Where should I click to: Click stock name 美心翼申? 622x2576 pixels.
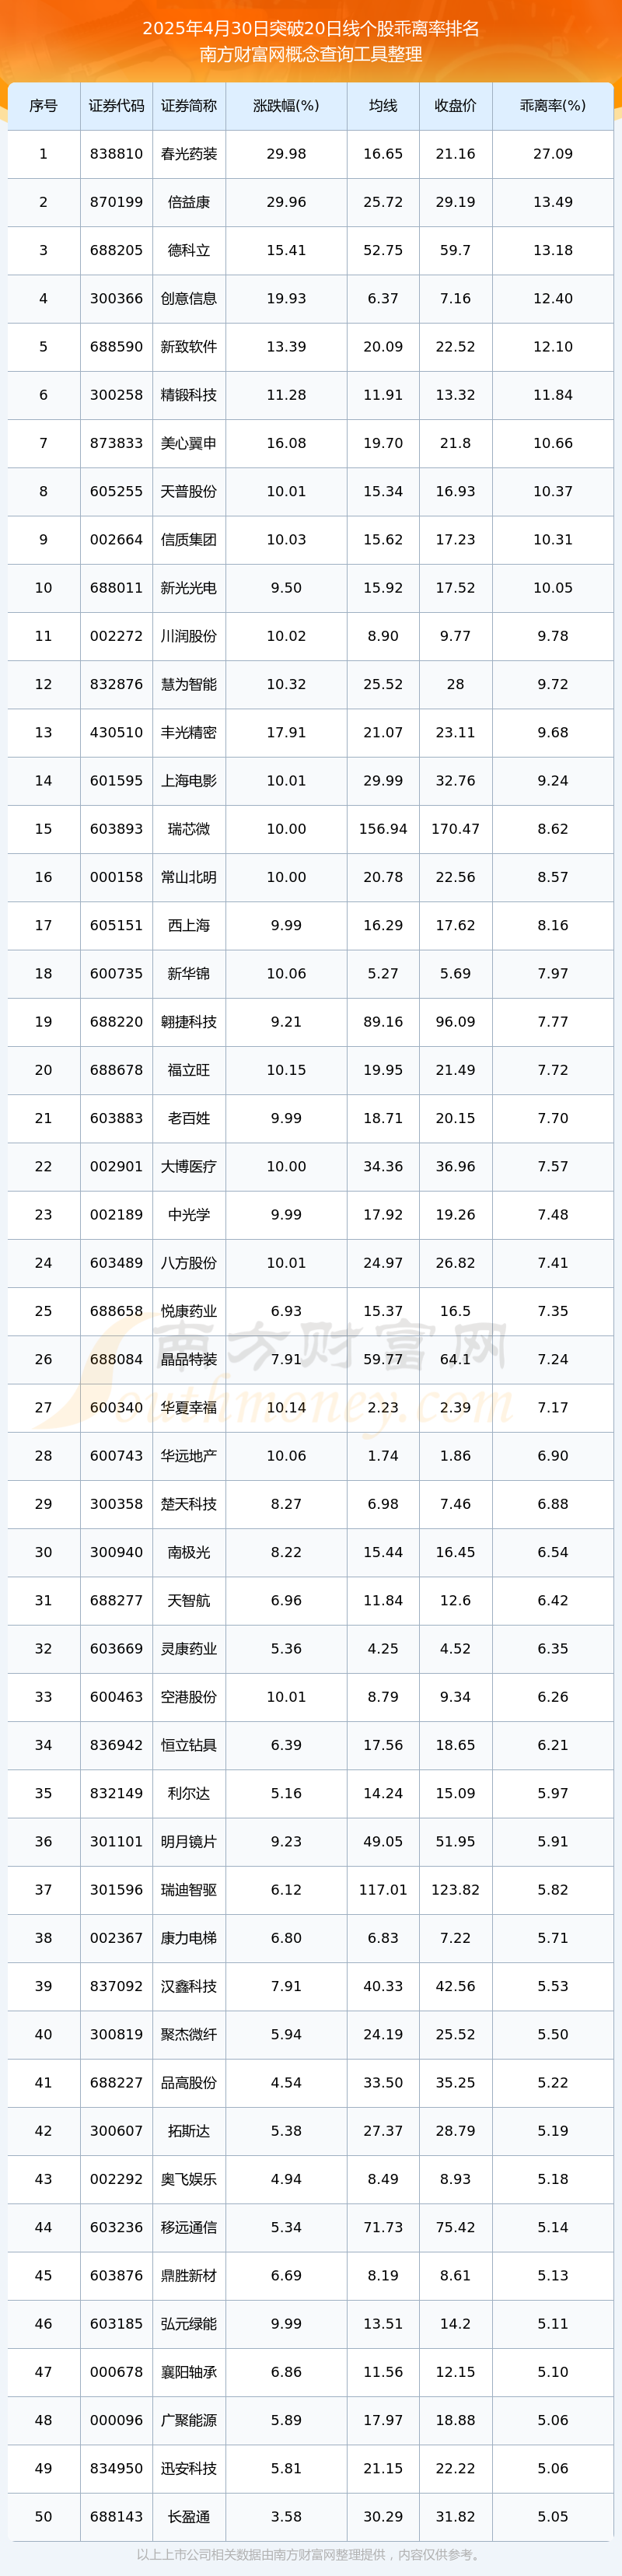coord(189,443)
